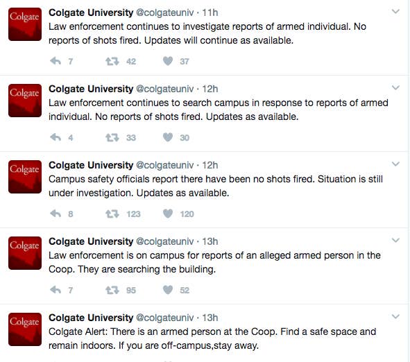The image size is (410, 362).
Task: Like the tweet with 37 likes
Action: coord(168,61)
